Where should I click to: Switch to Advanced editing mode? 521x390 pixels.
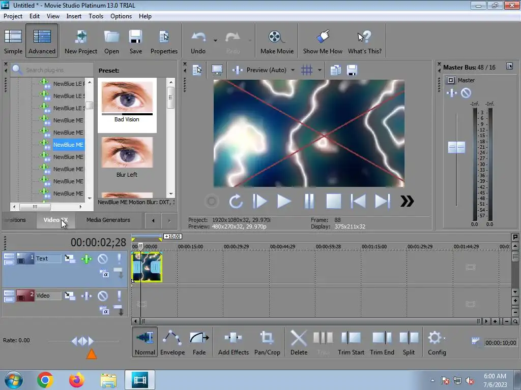[x=42, y=42]
